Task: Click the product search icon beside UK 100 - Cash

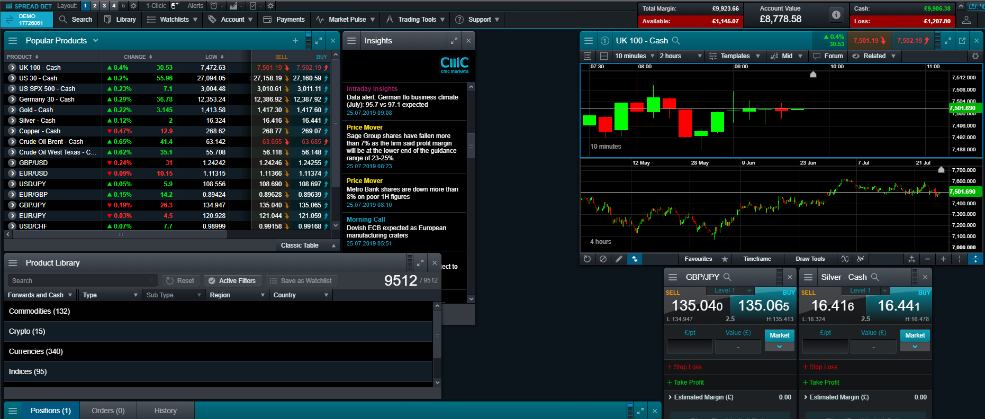Action: click(x=676, y=41)
